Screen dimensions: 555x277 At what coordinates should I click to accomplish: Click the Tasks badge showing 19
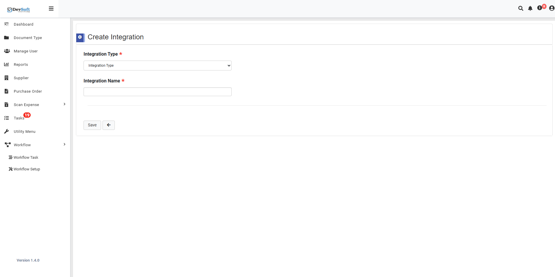[27, 115]
